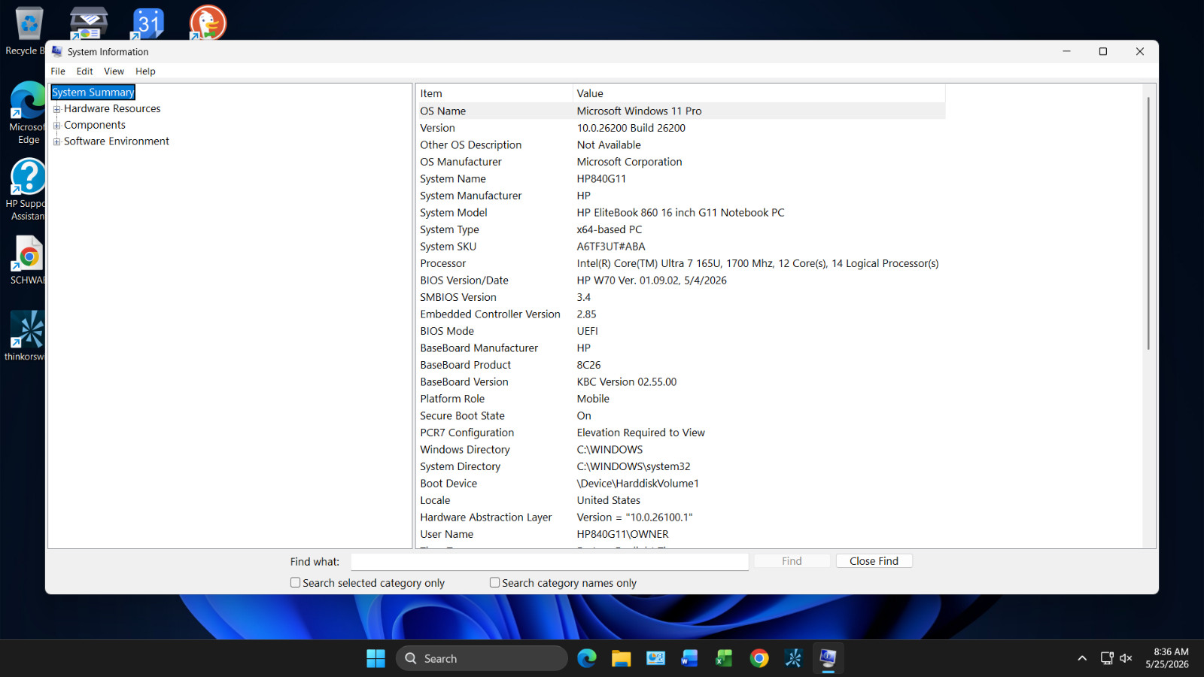This screenshot has width=1204, height=677.
Task: Click Elevation Required to View value
Action: tap(640, 433)
